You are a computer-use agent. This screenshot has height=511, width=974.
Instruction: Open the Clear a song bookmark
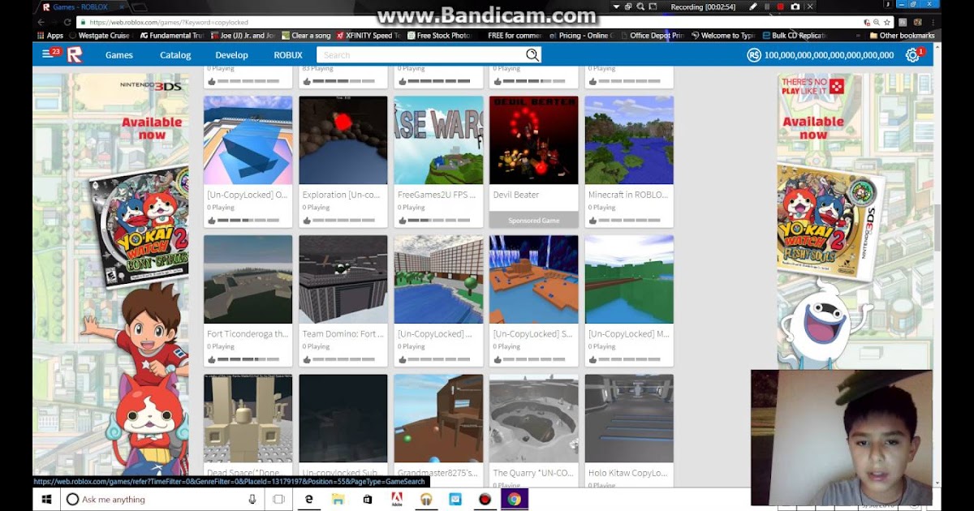(x=305, y=36)
